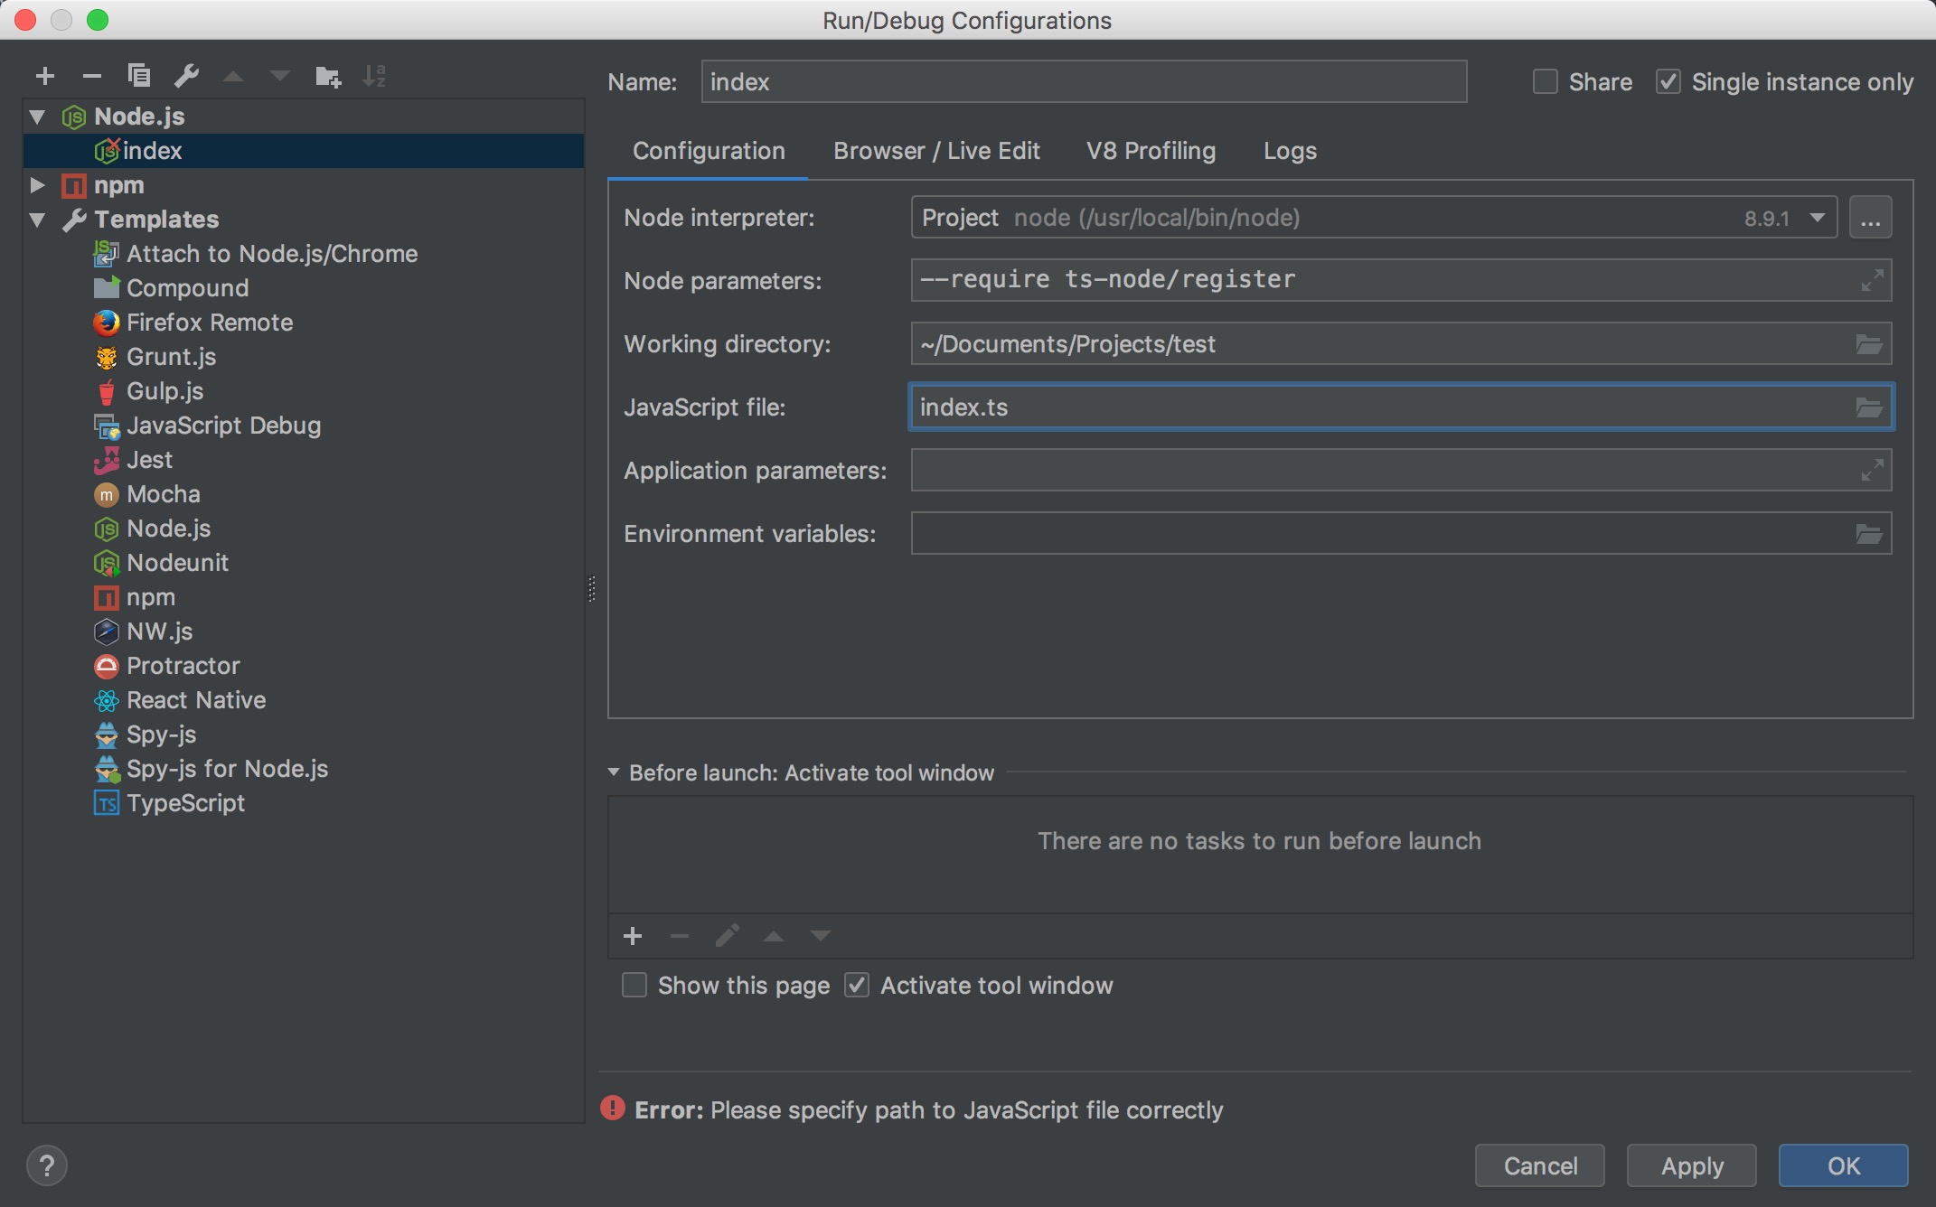Viewport: 1936px width, 1207px height.
Task: Switch to the V8 Profiling tab
Action: [1151, 151]
